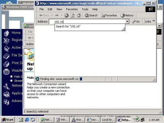This screenshot has height=123, width=164.
Task: Select the Application Server sidebar icon
Action: [6, 94]
